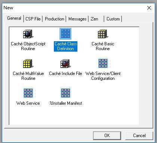Click empty area of the template list
157x143 pixels.
[112, 105]
